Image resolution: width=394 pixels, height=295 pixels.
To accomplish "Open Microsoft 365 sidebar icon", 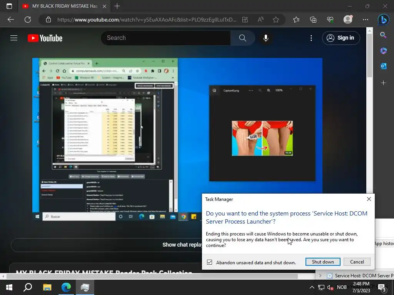I will 383,50.
